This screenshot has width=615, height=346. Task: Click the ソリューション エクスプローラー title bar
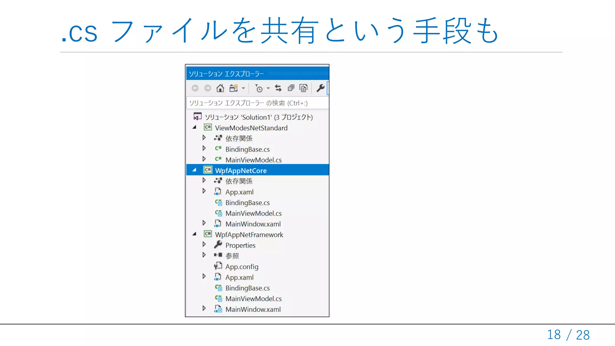point(257,74)
